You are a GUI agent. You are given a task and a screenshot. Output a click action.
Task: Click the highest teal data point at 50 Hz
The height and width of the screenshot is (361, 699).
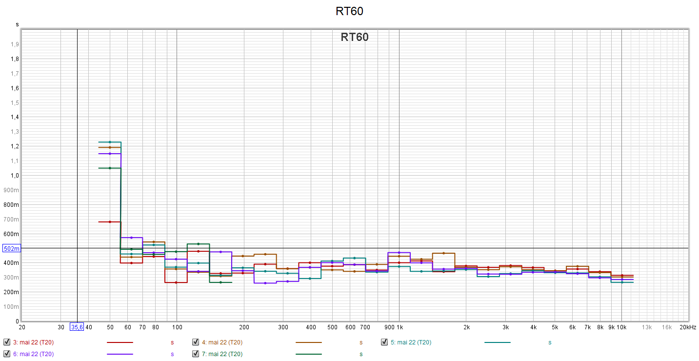click(110, 142)
